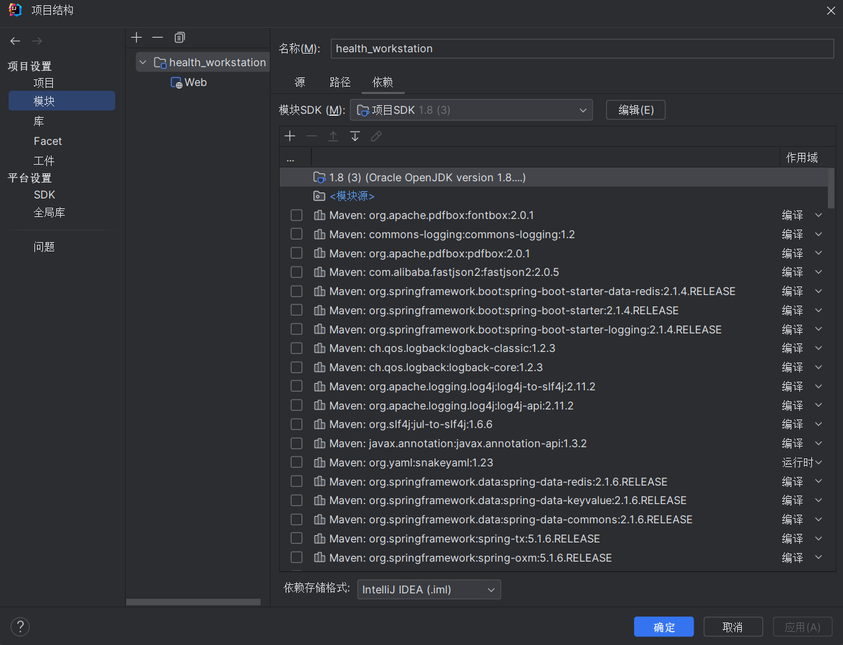Click the 编辑(E) button
The width and height of the screenshot is (843, 645).
click(635, 110)
